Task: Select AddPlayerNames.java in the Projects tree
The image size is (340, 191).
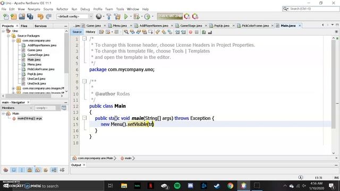Action: tap(42, 45)
